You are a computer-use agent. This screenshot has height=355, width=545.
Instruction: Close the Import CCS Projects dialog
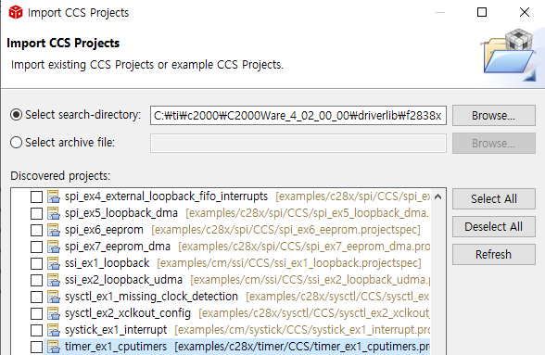525,12
